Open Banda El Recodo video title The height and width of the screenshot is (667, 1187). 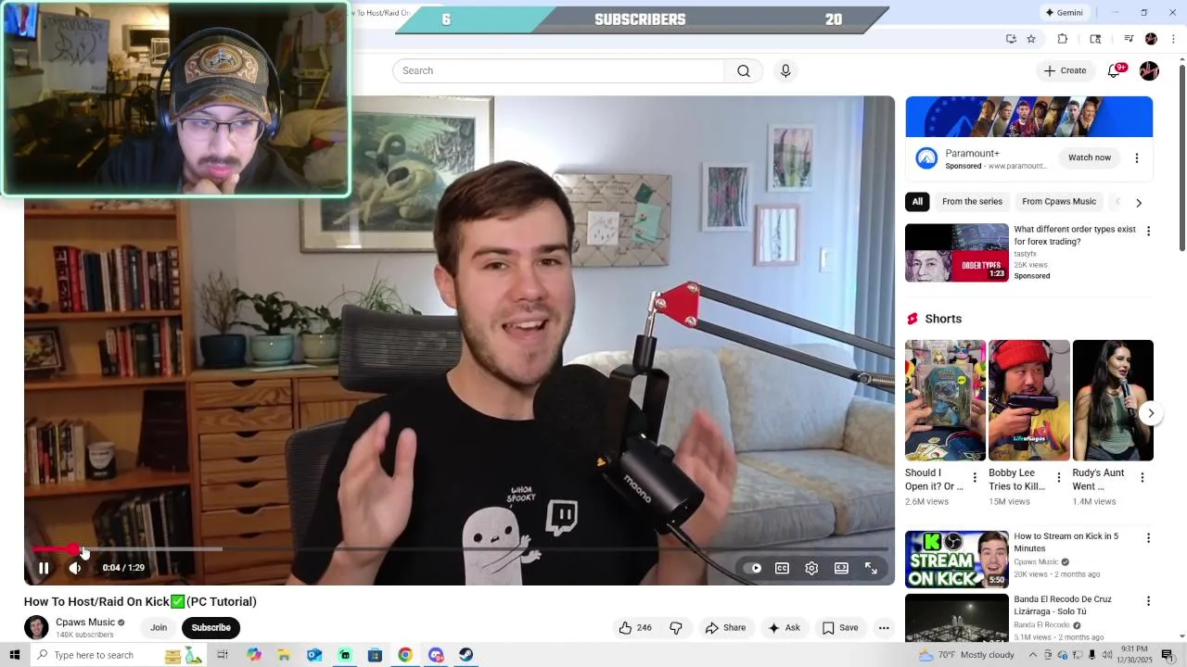(x=1063, y=605)
